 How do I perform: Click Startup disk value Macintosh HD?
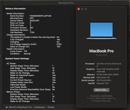[103, 77]
